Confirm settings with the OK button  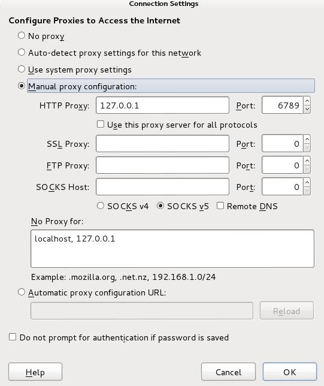[x=289, y=372]
